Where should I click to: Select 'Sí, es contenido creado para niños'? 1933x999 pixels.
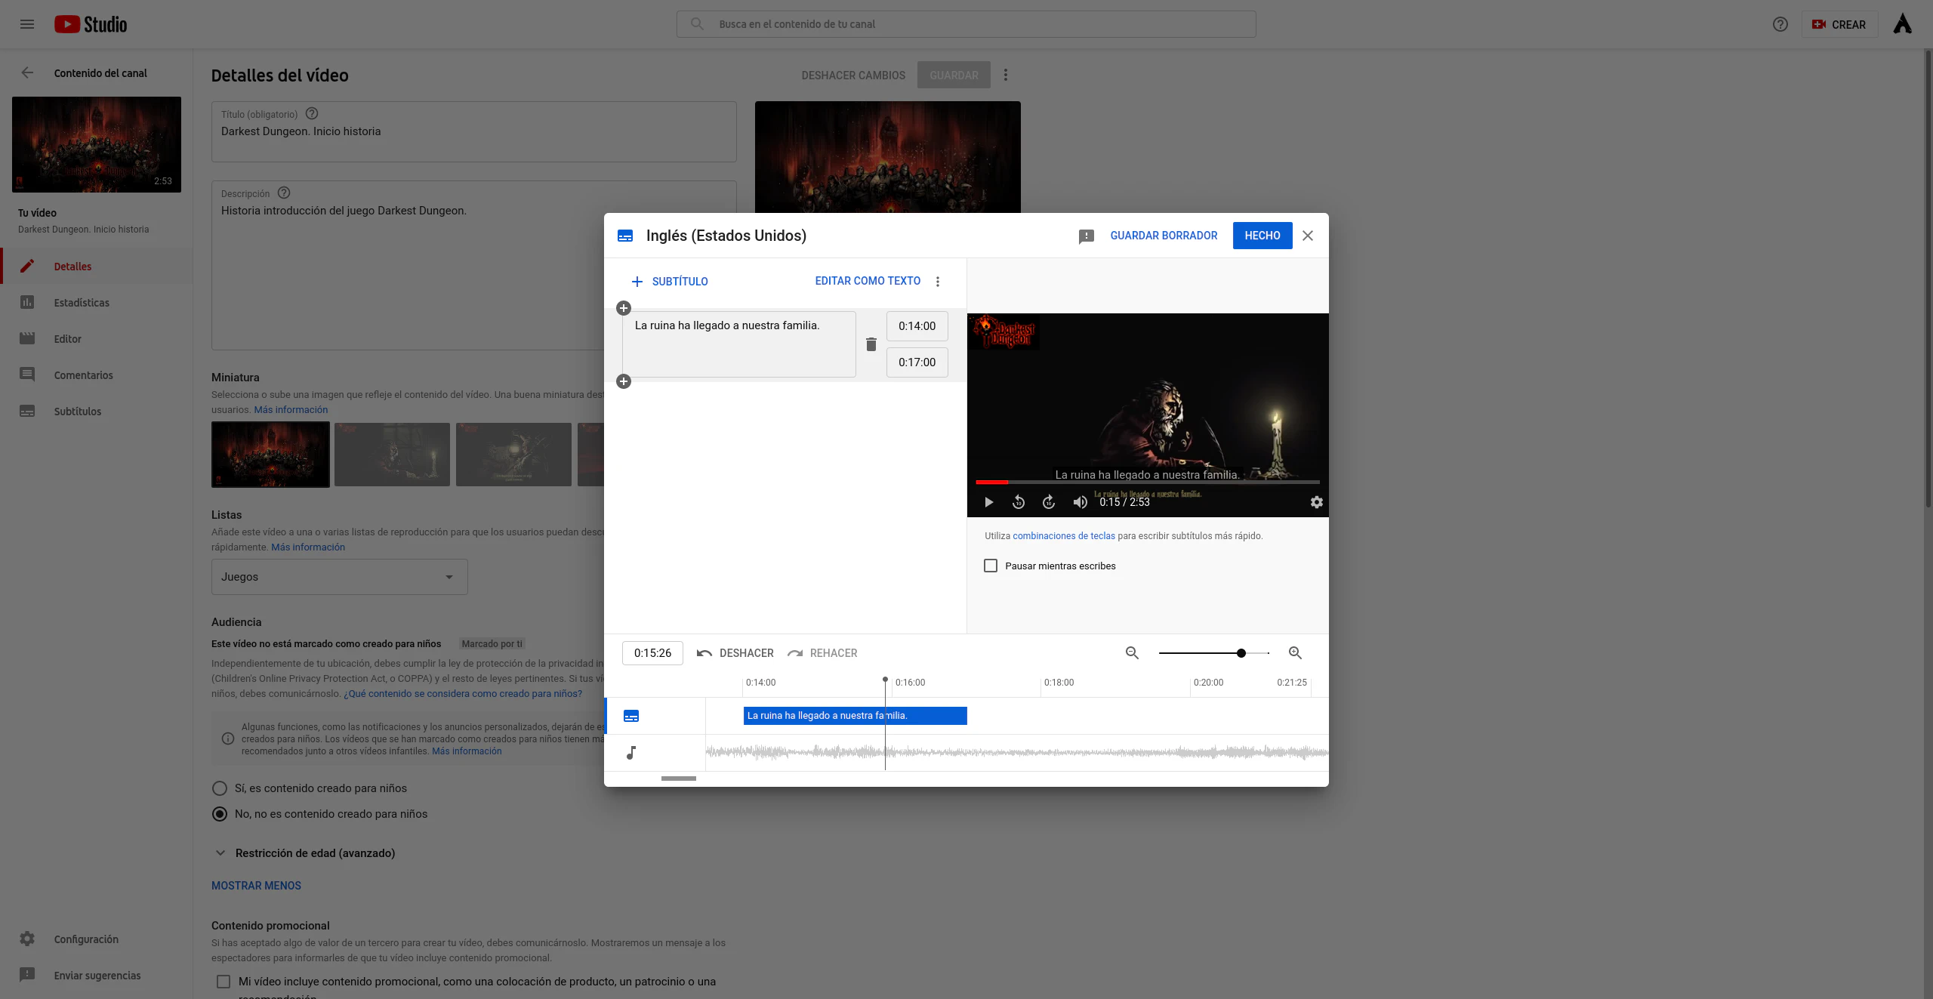click(220, 788)
